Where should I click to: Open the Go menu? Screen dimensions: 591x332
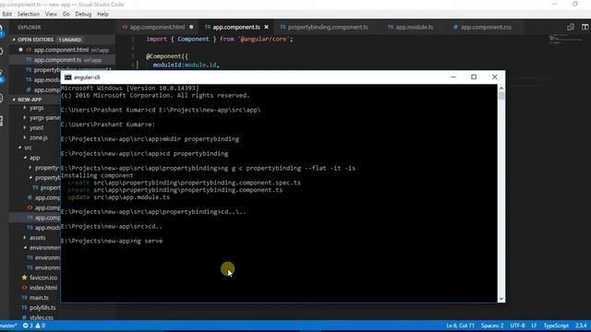coord(66,14)
